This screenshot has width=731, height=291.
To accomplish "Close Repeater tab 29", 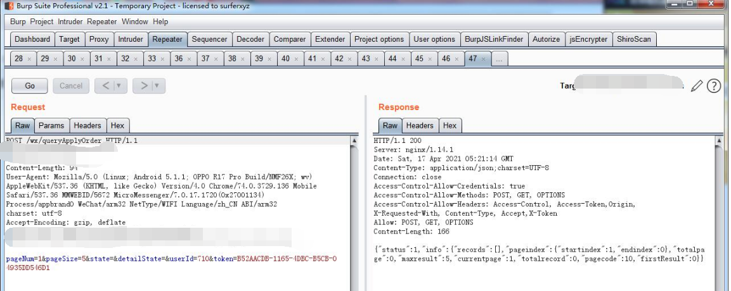I will [x=56, y=59].
